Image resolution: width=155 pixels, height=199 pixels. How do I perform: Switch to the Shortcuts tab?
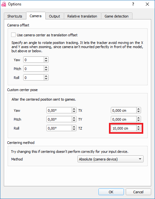pyautogui.click(x=15, y=16)
